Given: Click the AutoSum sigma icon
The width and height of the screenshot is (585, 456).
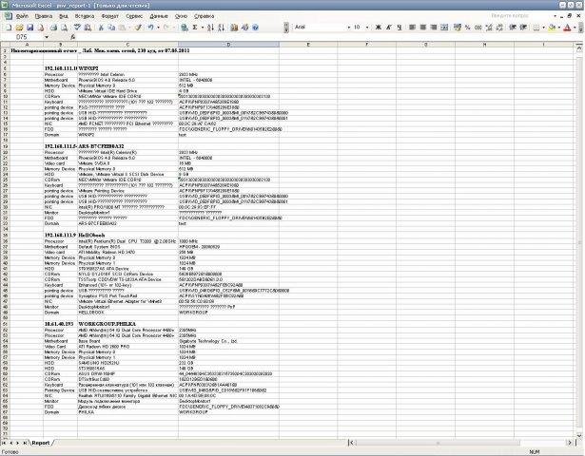Looking at the screenshot, I should click(x=195, y=28).
